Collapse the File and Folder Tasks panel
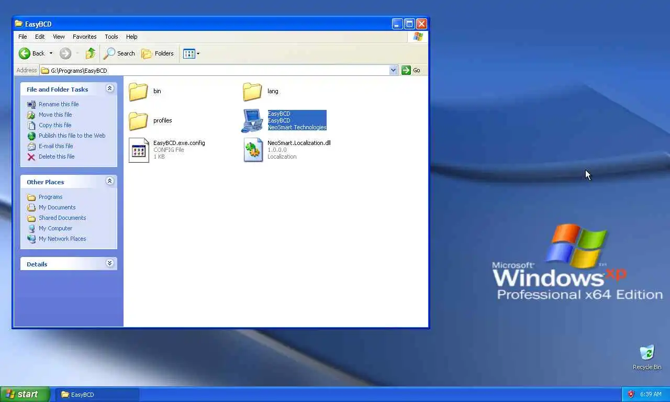Viewport: 670px width, 402px height. [x=109, y=88]
